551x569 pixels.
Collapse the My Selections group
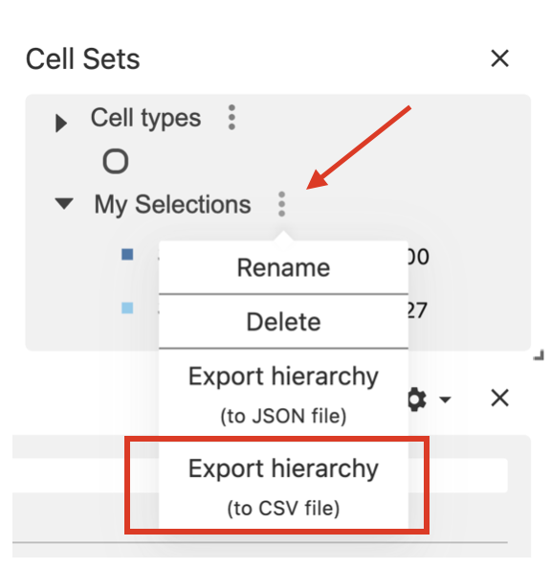coord(64,203)
